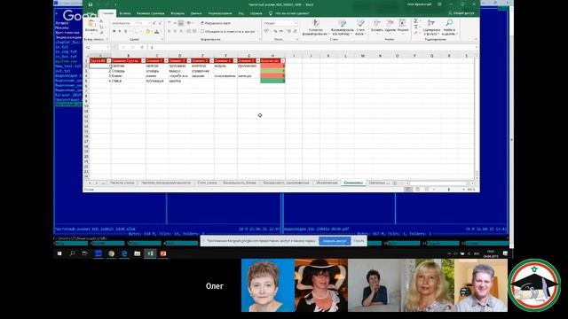Click the blue allow access button in notification
568x319 pixels.
coord(335,241)
